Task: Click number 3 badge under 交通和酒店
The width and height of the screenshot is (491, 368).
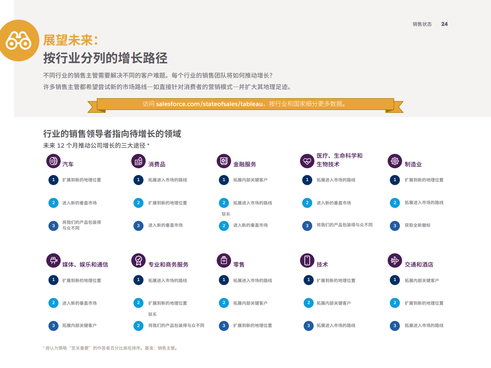Action: click(x=395, y=326)
